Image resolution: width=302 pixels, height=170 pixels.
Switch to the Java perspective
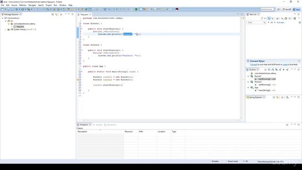[296, 9]
